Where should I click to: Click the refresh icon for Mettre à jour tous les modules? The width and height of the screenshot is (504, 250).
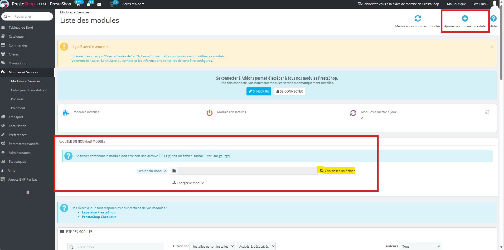[418, 18]
